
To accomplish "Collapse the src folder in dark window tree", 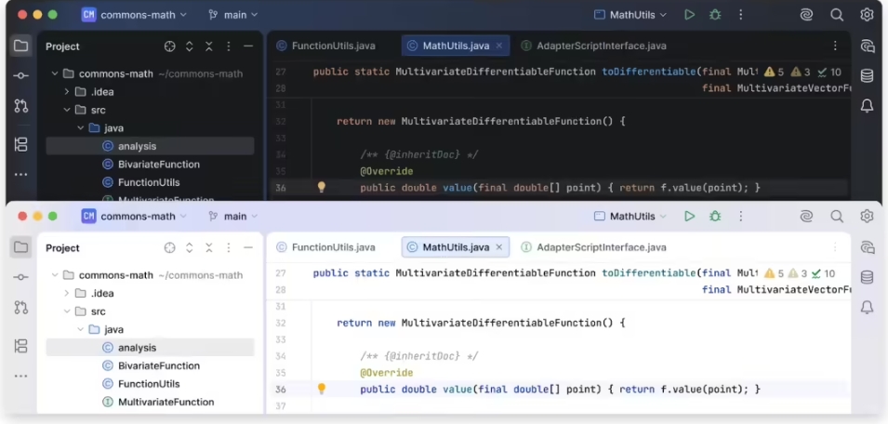I will pyautogui.click(x=67, y=110).
